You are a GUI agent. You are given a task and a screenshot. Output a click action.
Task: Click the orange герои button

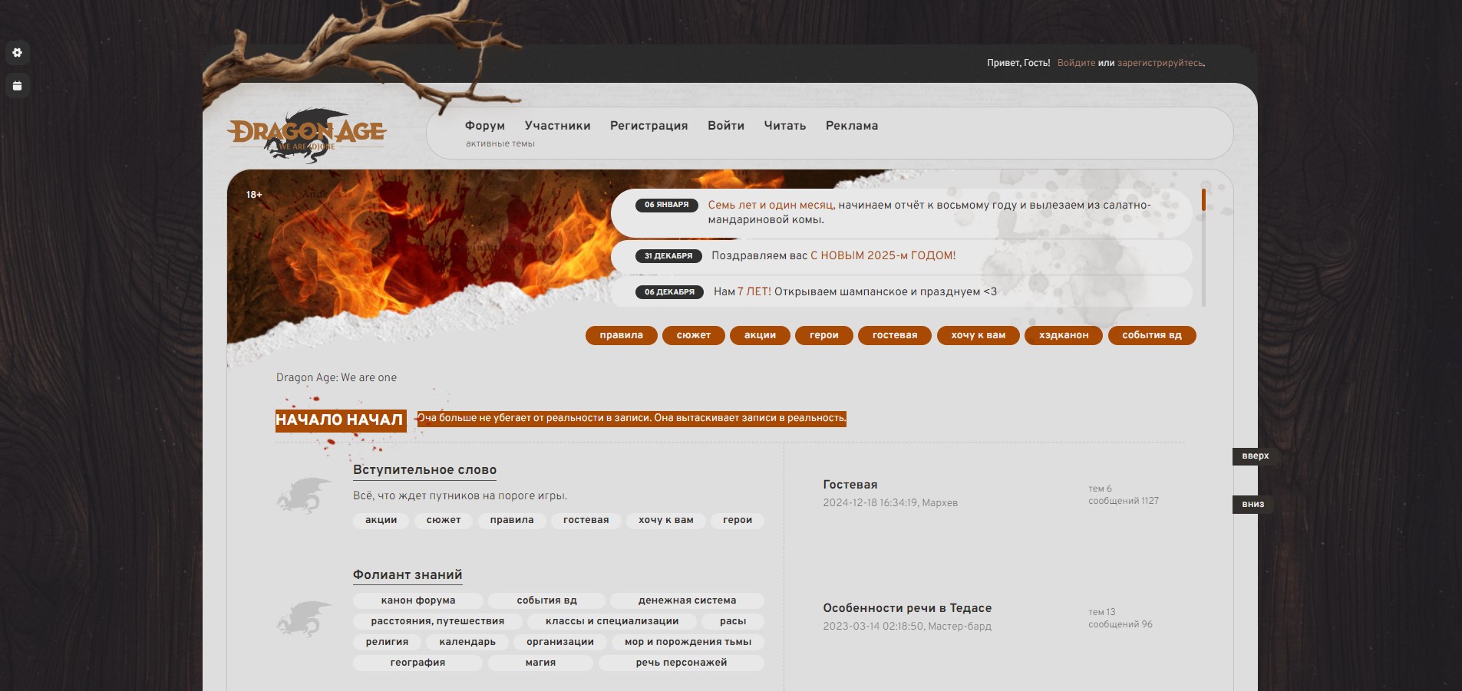click(824, 335)
